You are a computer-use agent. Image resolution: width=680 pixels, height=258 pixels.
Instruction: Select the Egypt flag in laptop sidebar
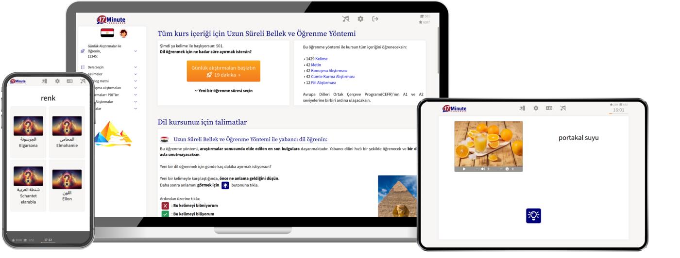[x=107, y=33]
